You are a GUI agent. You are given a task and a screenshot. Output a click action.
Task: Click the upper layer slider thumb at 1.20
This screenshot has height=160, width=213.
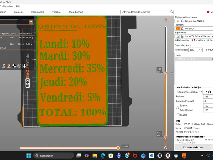tap(166, 73)
